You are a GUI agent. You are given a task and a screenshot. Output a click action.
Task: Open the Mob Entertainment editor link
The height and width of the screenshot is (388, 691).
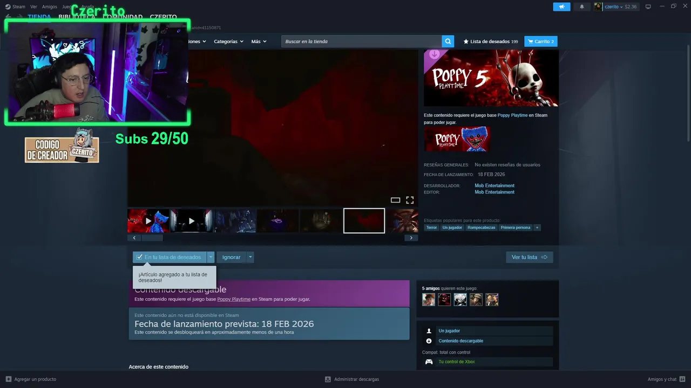click(x=494, y=192)
